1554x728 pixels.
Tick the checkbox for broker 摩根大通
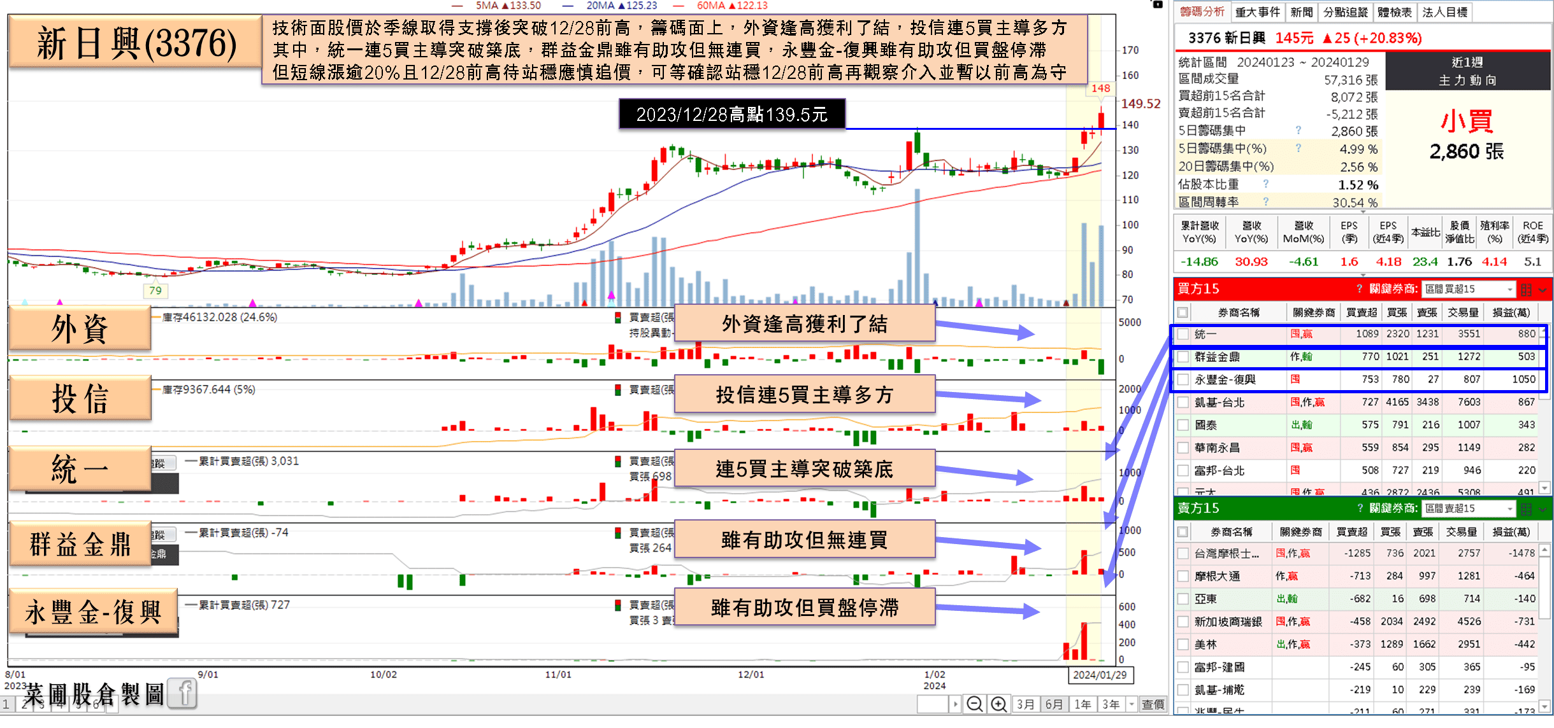(x=1183, y=577)
